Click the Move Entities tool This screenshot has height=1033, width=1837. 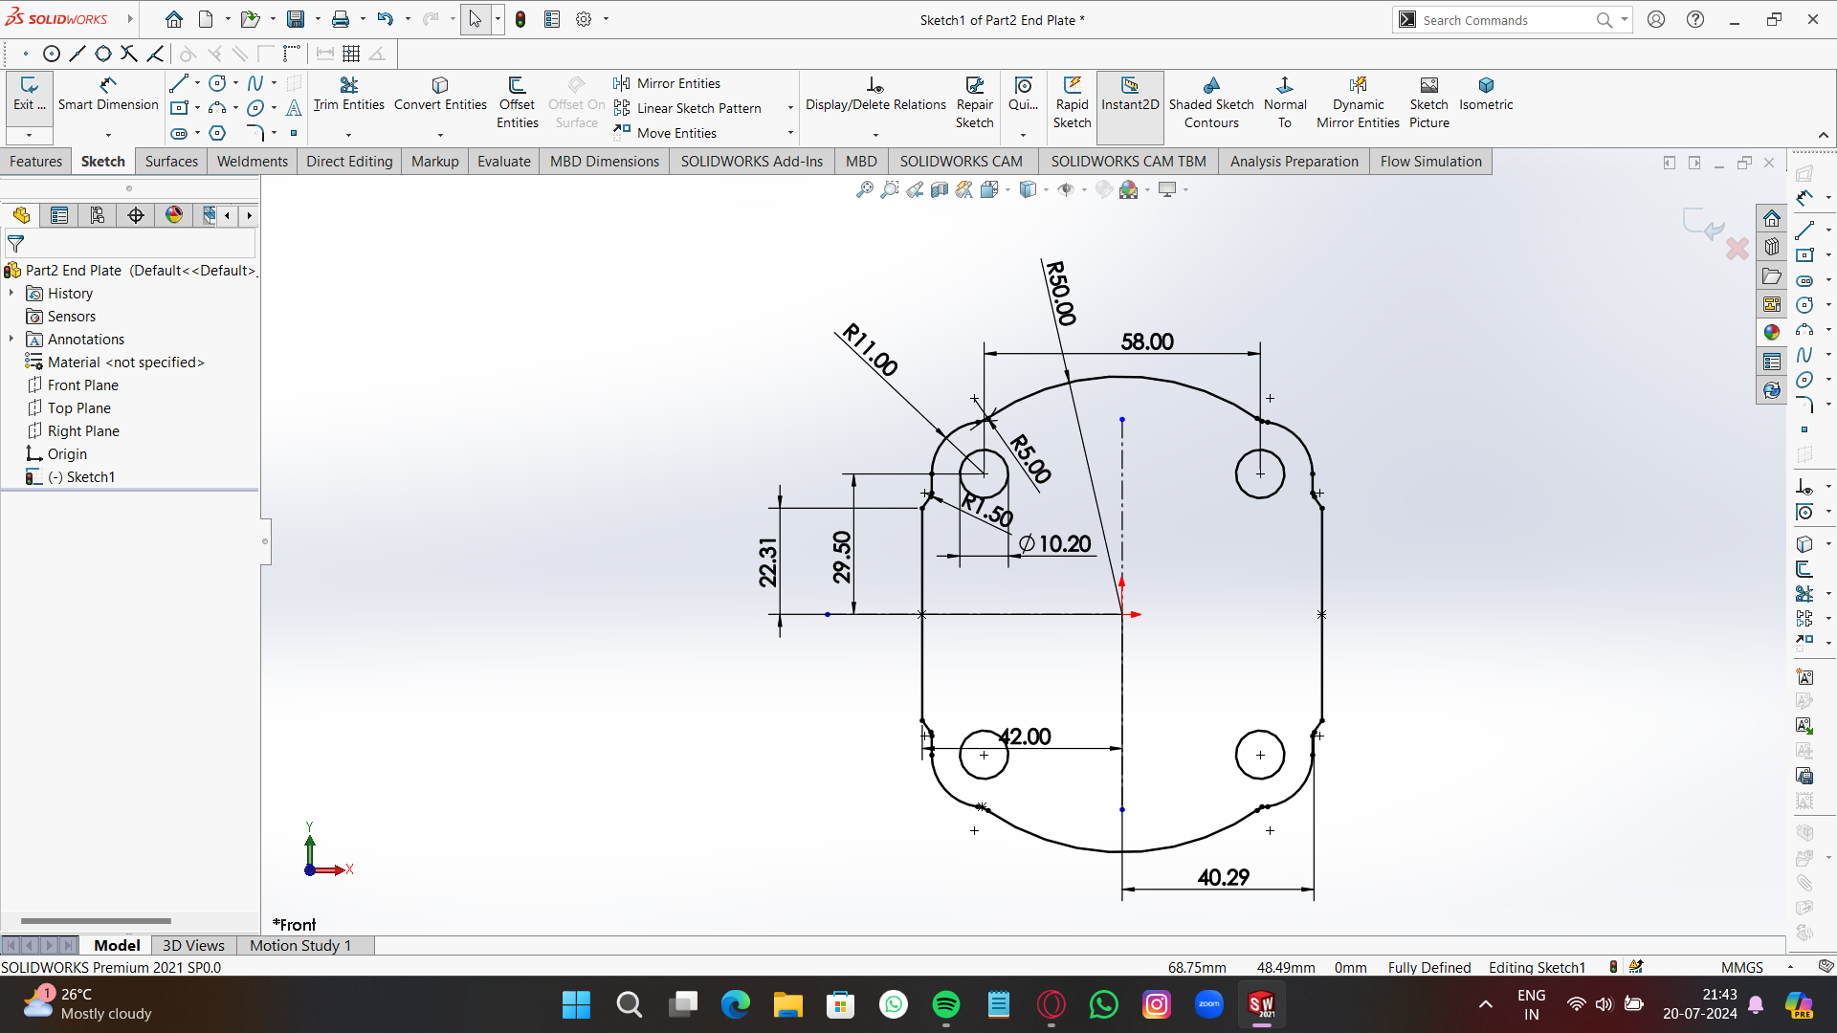coord(666,133)
